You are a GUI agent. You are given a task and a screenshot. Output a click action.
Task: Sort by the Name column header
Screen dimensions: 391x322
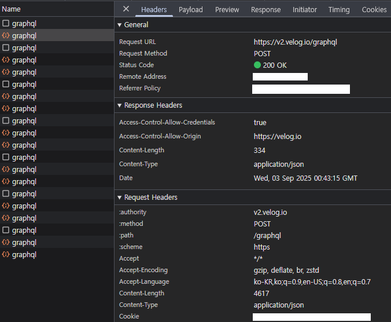11,9
